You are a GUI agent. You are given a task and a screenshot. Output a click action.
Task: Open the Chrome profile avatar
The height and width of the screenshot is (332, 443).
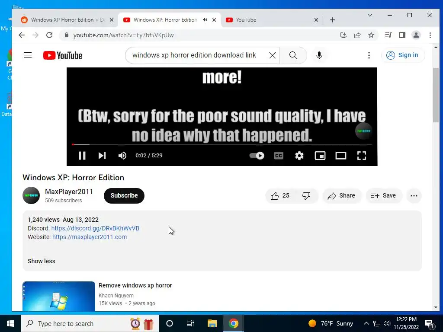pos(416,35)
